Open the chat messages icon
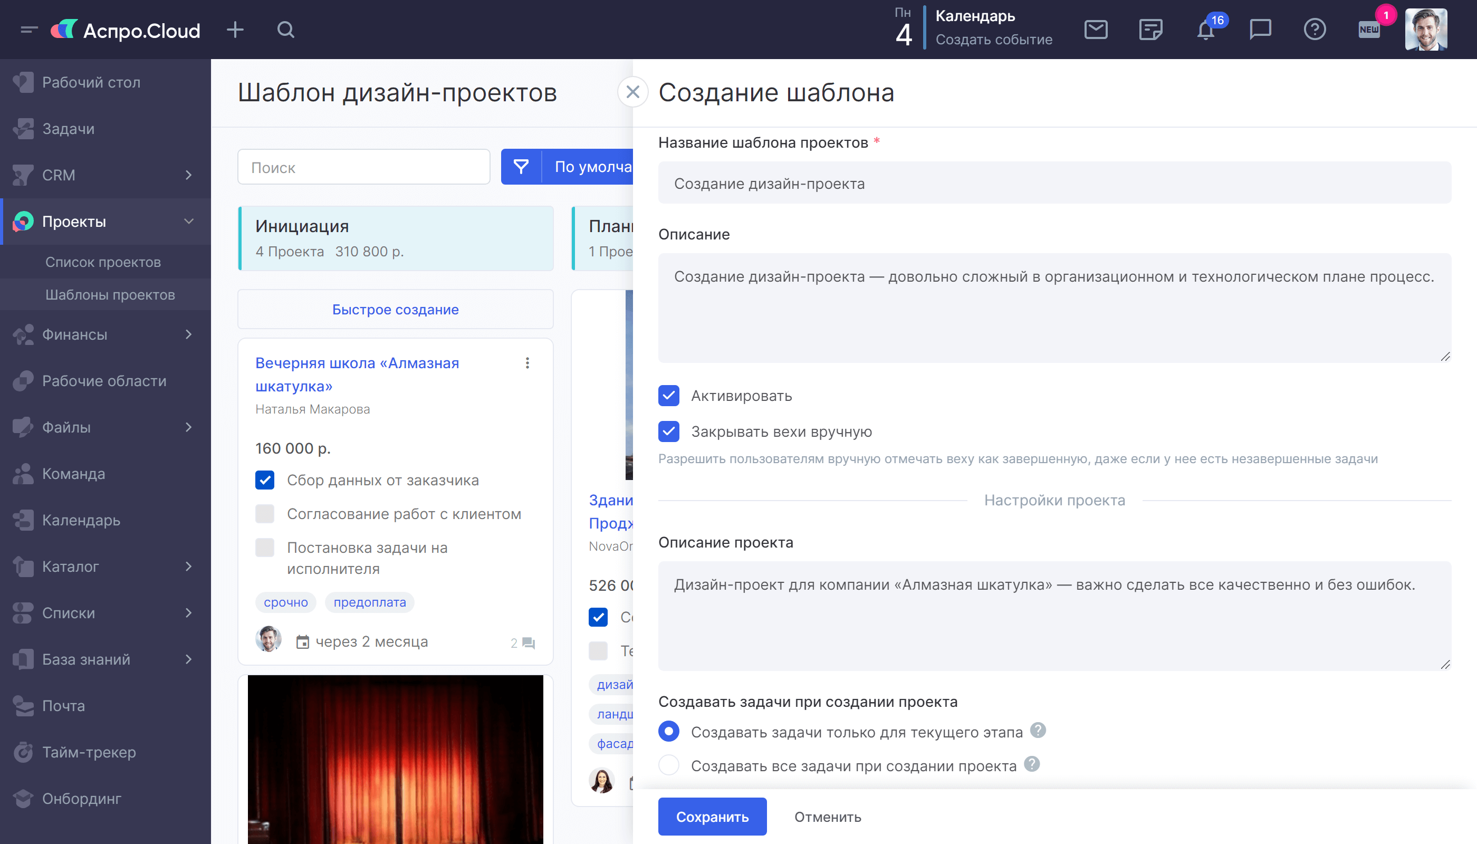 [x=1260, y=29]
